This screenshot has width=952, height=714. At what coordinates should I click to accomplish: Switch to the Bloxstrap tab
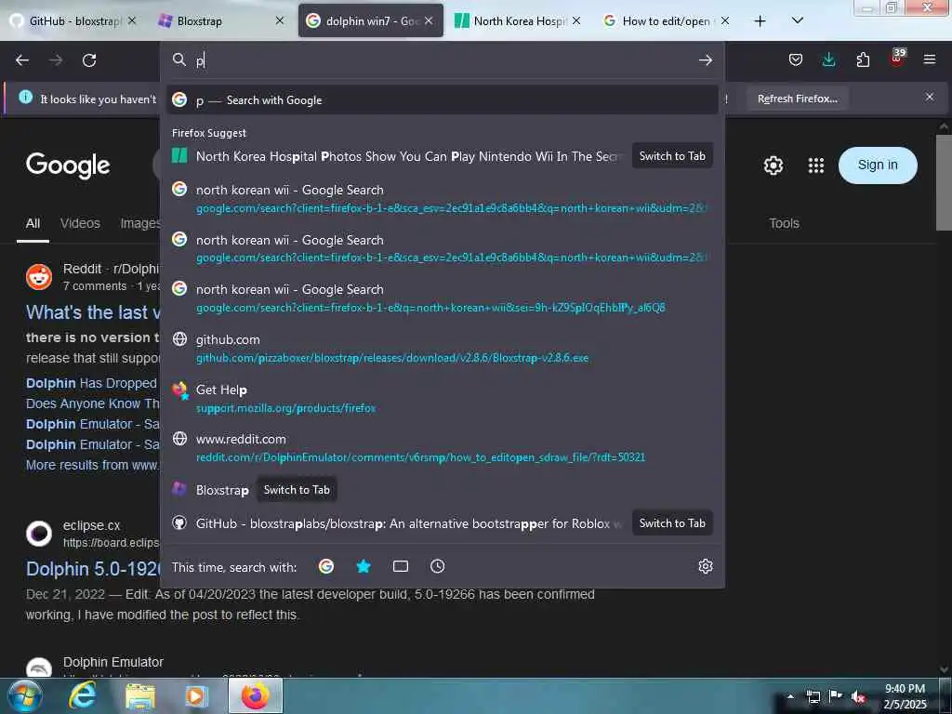click(213, 21)
